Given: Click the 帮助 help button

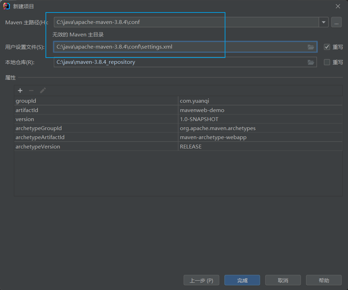Looking at the screenshot, I should [x=324, y=281].
